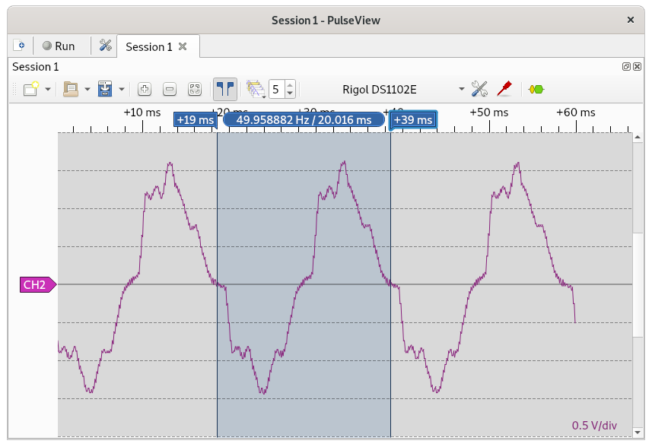Add a protocol decoder icon

536,89
